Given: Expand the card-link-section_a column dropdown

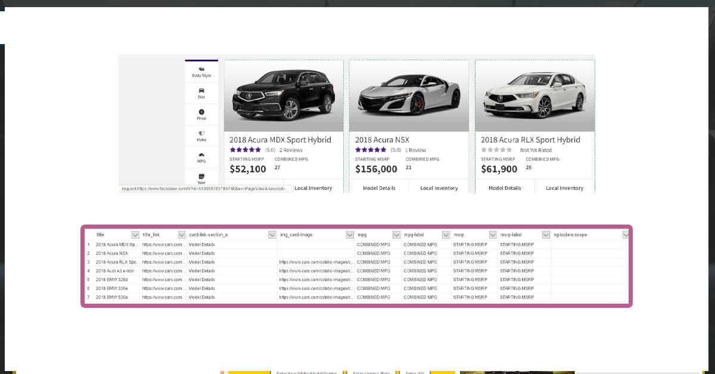Looking at the screenshot, I should 272,235.
